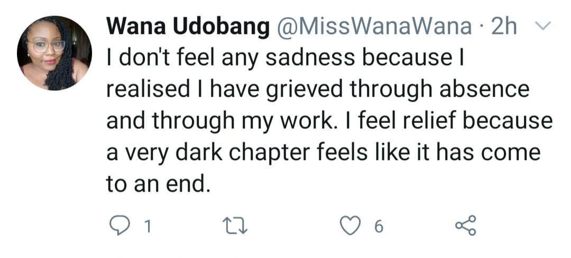Click the reply count number 1
Image resolution: width=571 pixels, height=258 pixels.
coord(148,226)
